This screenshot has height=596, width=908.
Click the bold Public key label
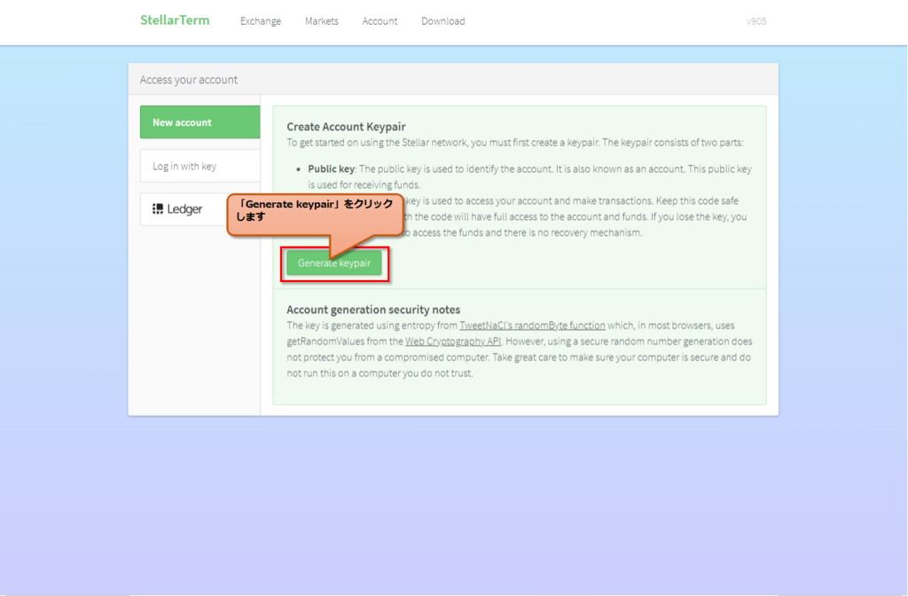332,169
